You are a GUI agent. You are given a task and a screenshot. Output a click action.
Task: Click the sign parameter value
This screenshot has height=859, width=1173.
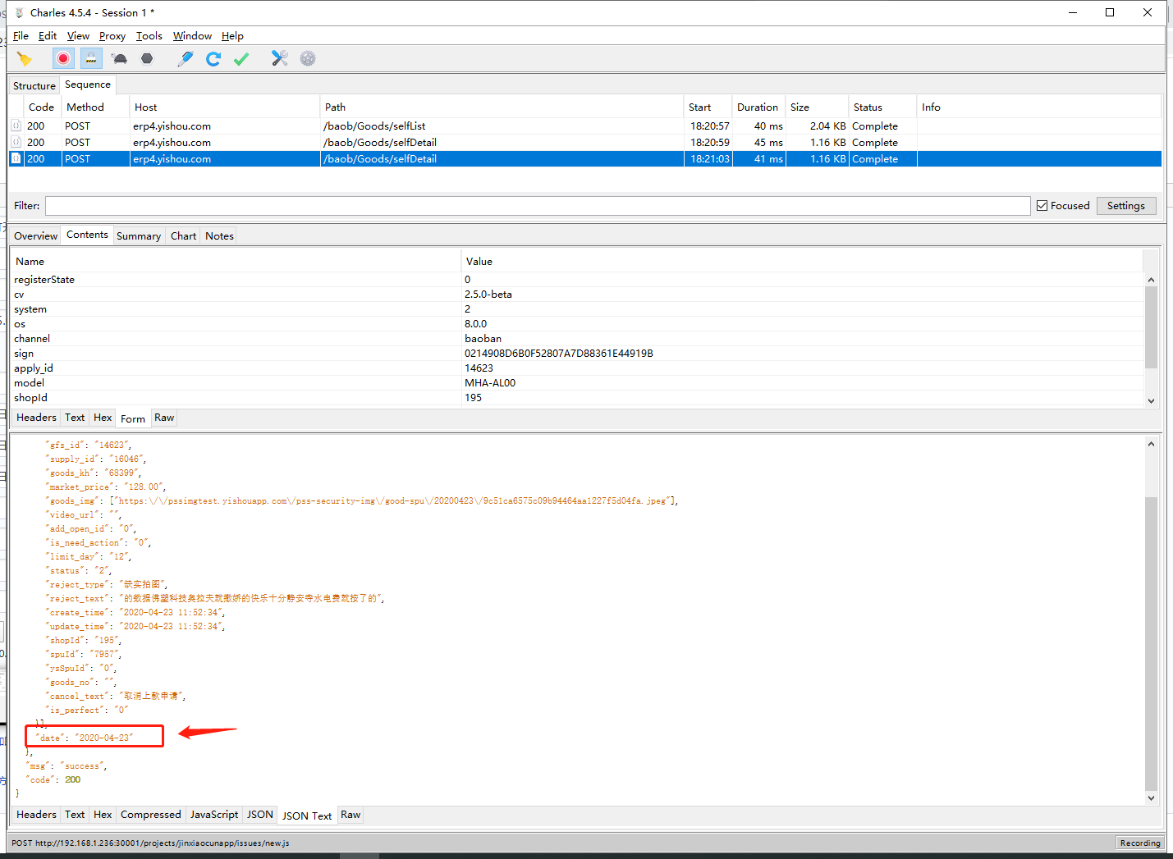point(559,354)
